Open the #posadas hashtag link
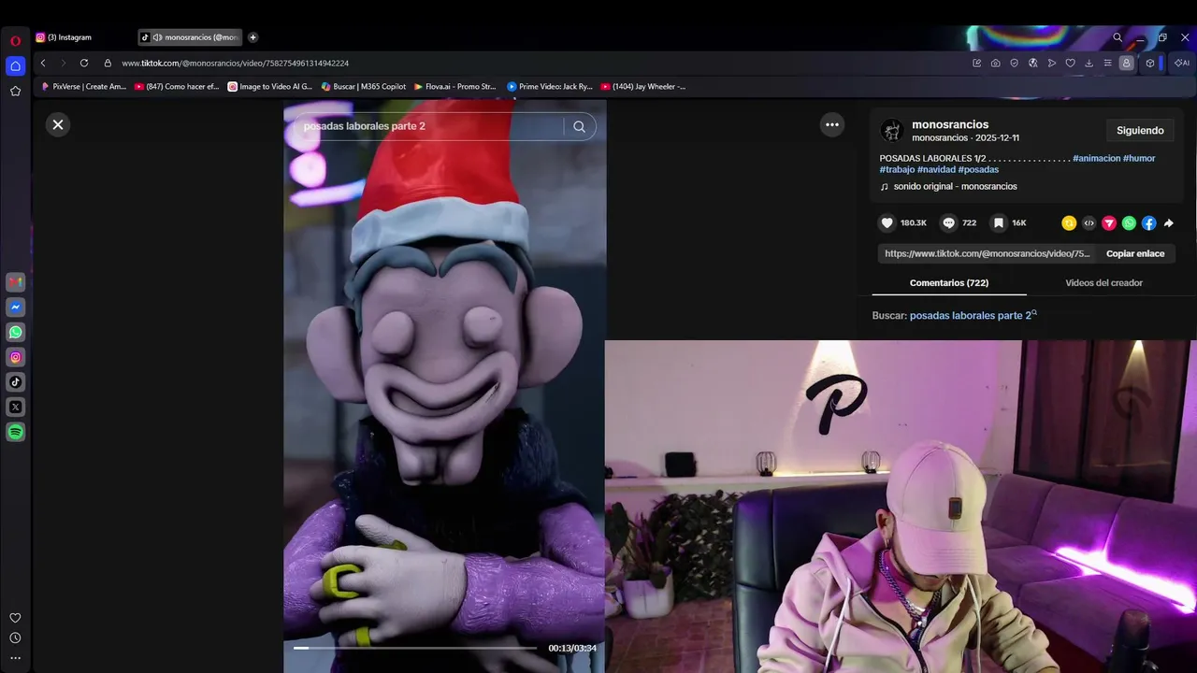The image size is (1197, 673). (x=978, y=169)
